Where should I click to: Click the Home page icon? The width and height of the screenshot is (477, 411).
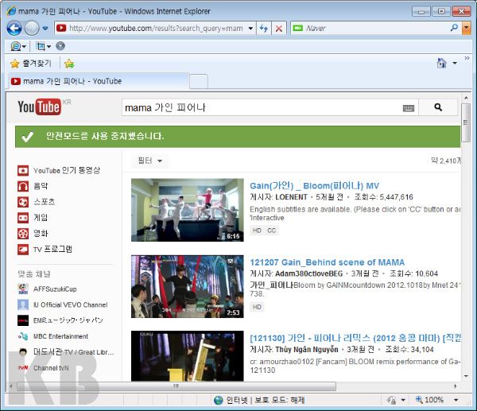(441, 63)
